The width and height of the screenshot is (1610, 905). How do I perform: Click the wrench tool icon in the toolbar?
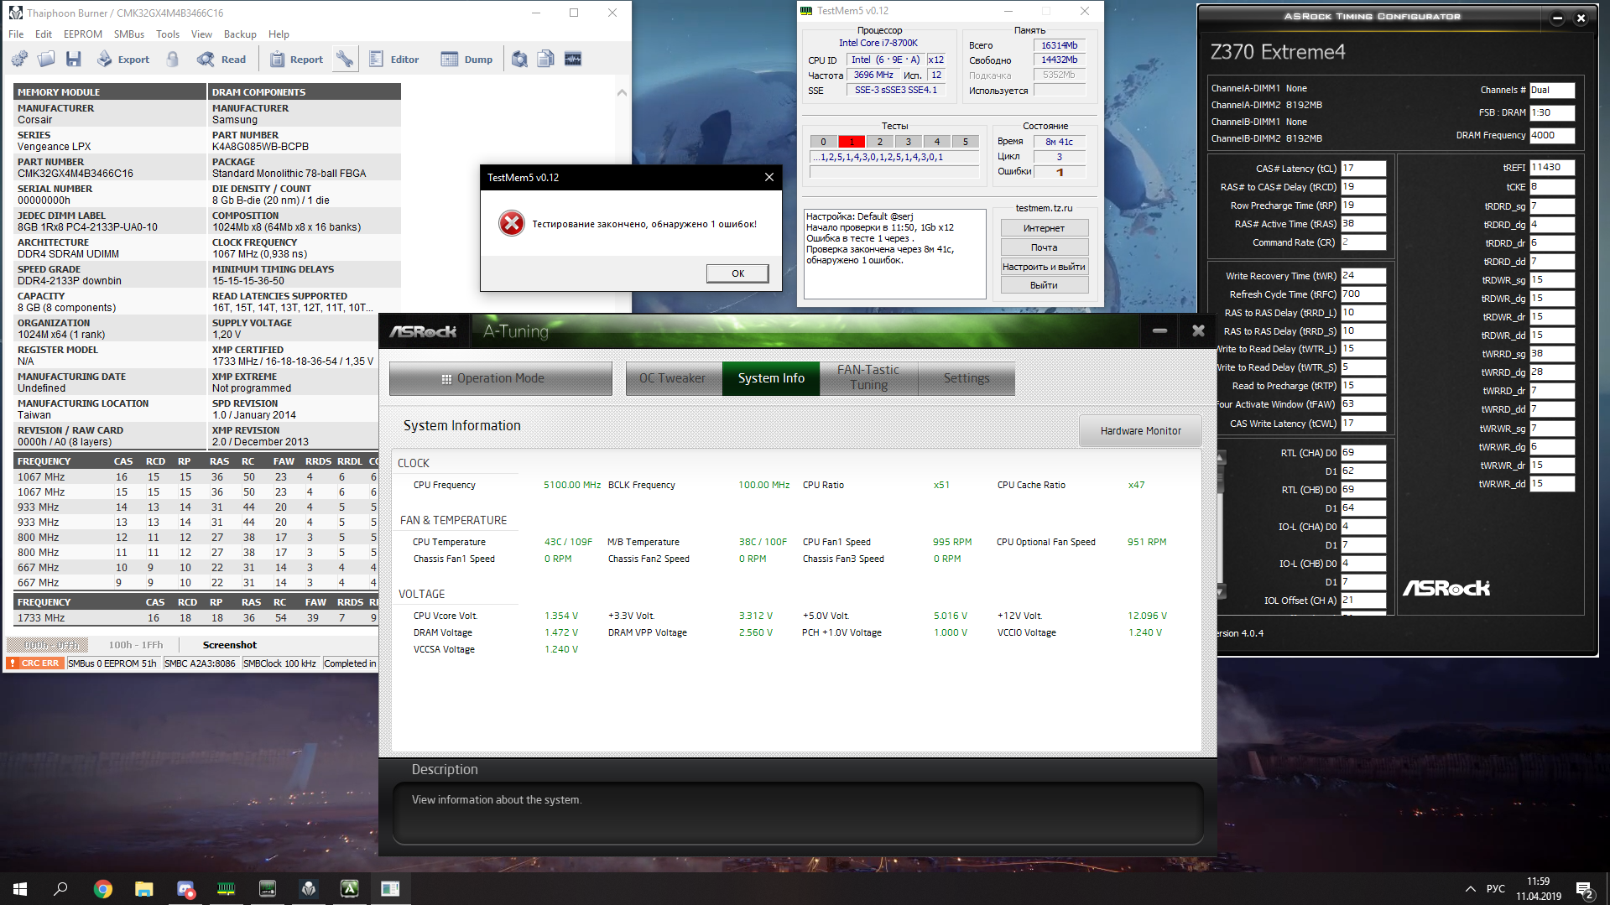point(344,59)
